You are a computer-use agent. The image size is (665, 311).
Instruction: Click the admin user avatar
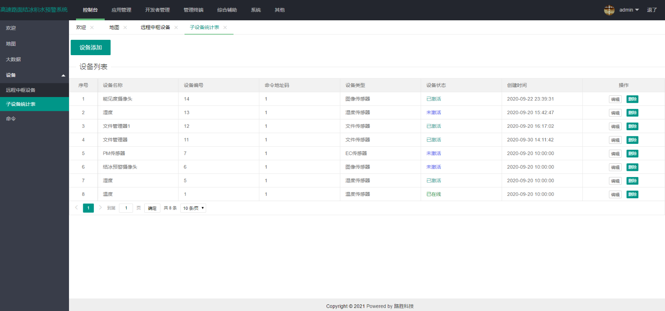pos(609,10)
